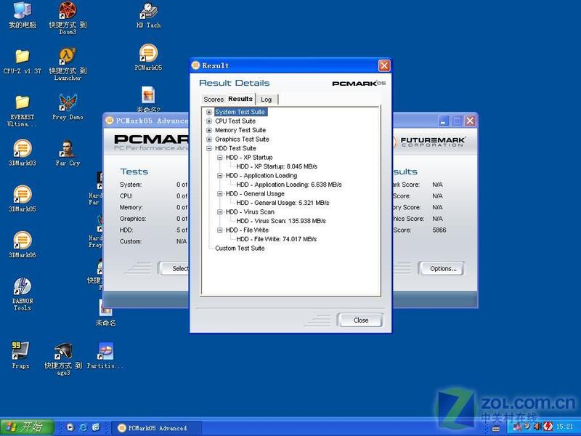The width and height of the screenshot is (581, 436).
Task: Select the Results tab
Action: [x=240, y=99]
